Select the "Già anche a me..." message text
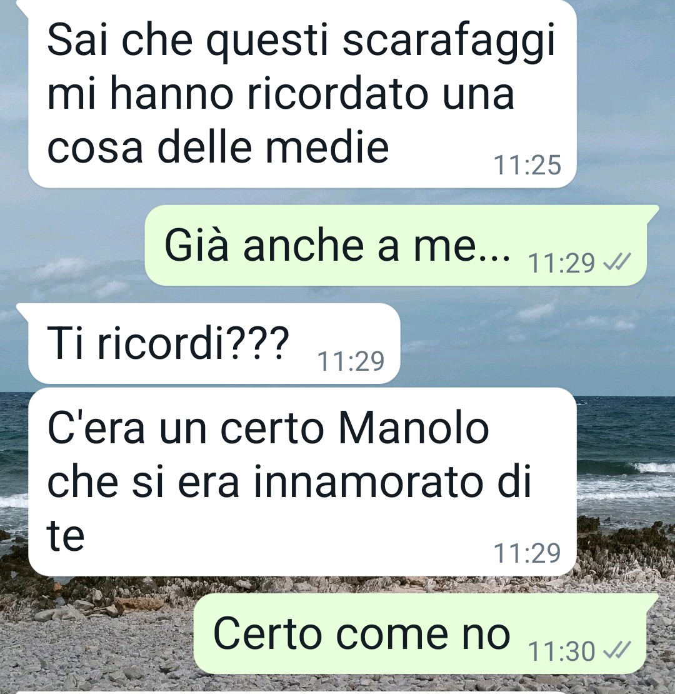Screen dimensions: 675x694 tap(337, 246)
